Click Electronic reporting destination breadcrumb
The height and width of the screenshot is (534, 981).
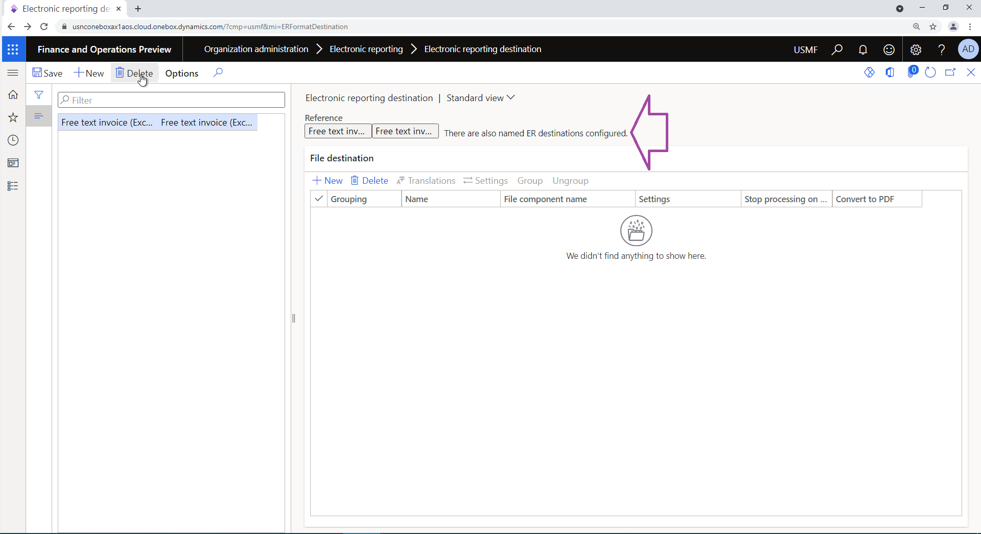pyautogui.click(x=482, y=49)
